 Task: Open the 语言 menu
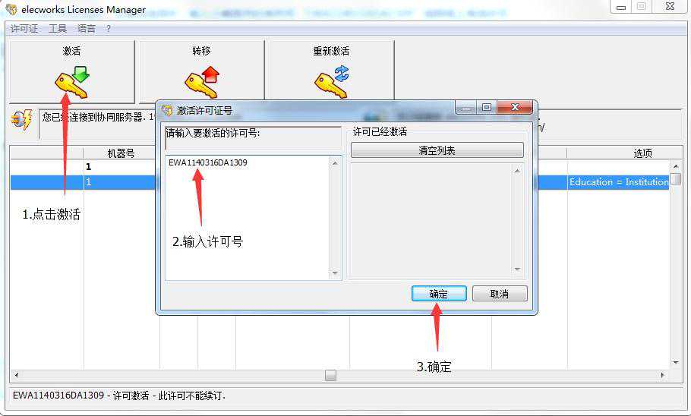click(87, 28)
